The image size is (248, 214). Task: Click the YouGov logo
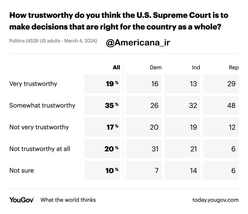click(21, 199)
